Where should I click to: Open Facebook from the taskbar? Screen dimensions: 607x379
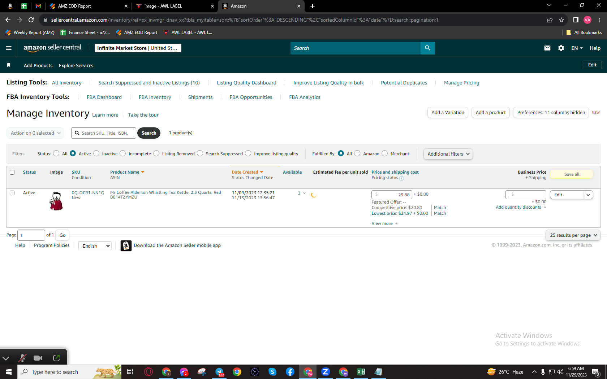tap(290, 372)
